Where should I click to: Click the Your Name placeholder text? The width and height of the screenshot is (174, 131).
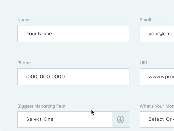click(39, 34)
